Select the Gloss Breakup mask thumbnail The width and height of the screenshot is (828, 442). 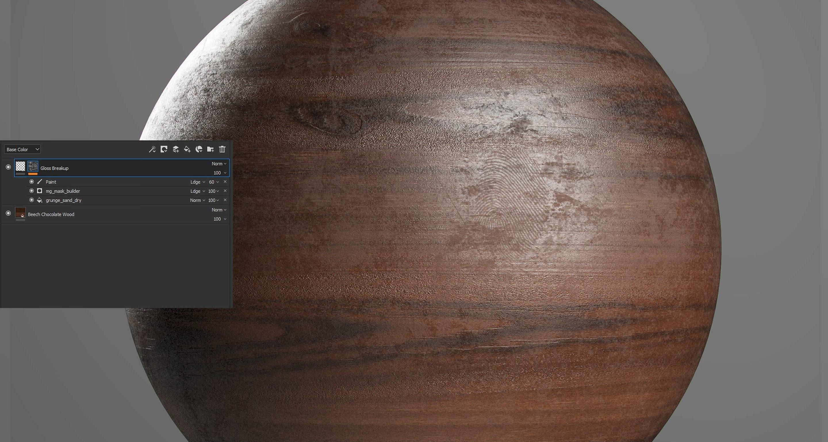(33, 167)
